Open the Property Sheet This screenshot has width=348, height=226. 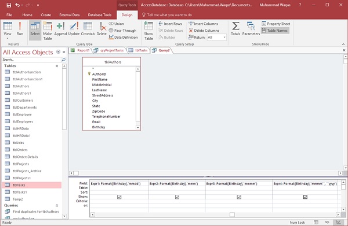[x=276, y=24]
